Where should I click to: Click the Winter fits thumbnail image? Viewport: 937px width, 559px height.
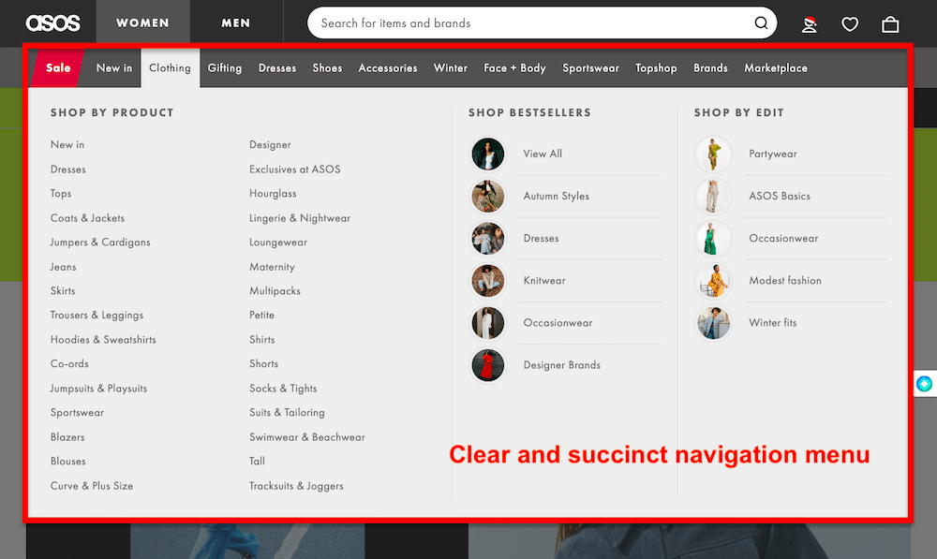[713, 323]
